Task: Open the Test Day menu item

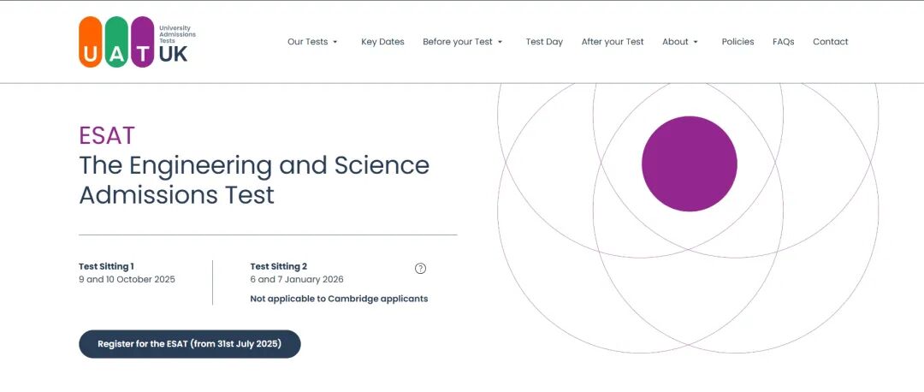Action: tap(544, 42)
